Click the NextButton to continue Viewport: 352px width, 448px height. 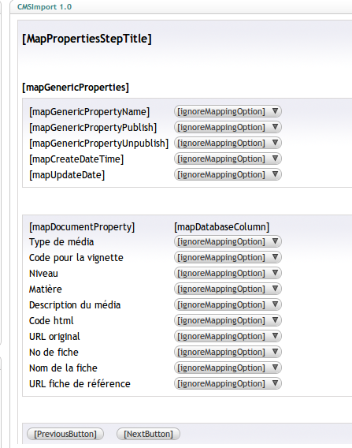[148, 434]
